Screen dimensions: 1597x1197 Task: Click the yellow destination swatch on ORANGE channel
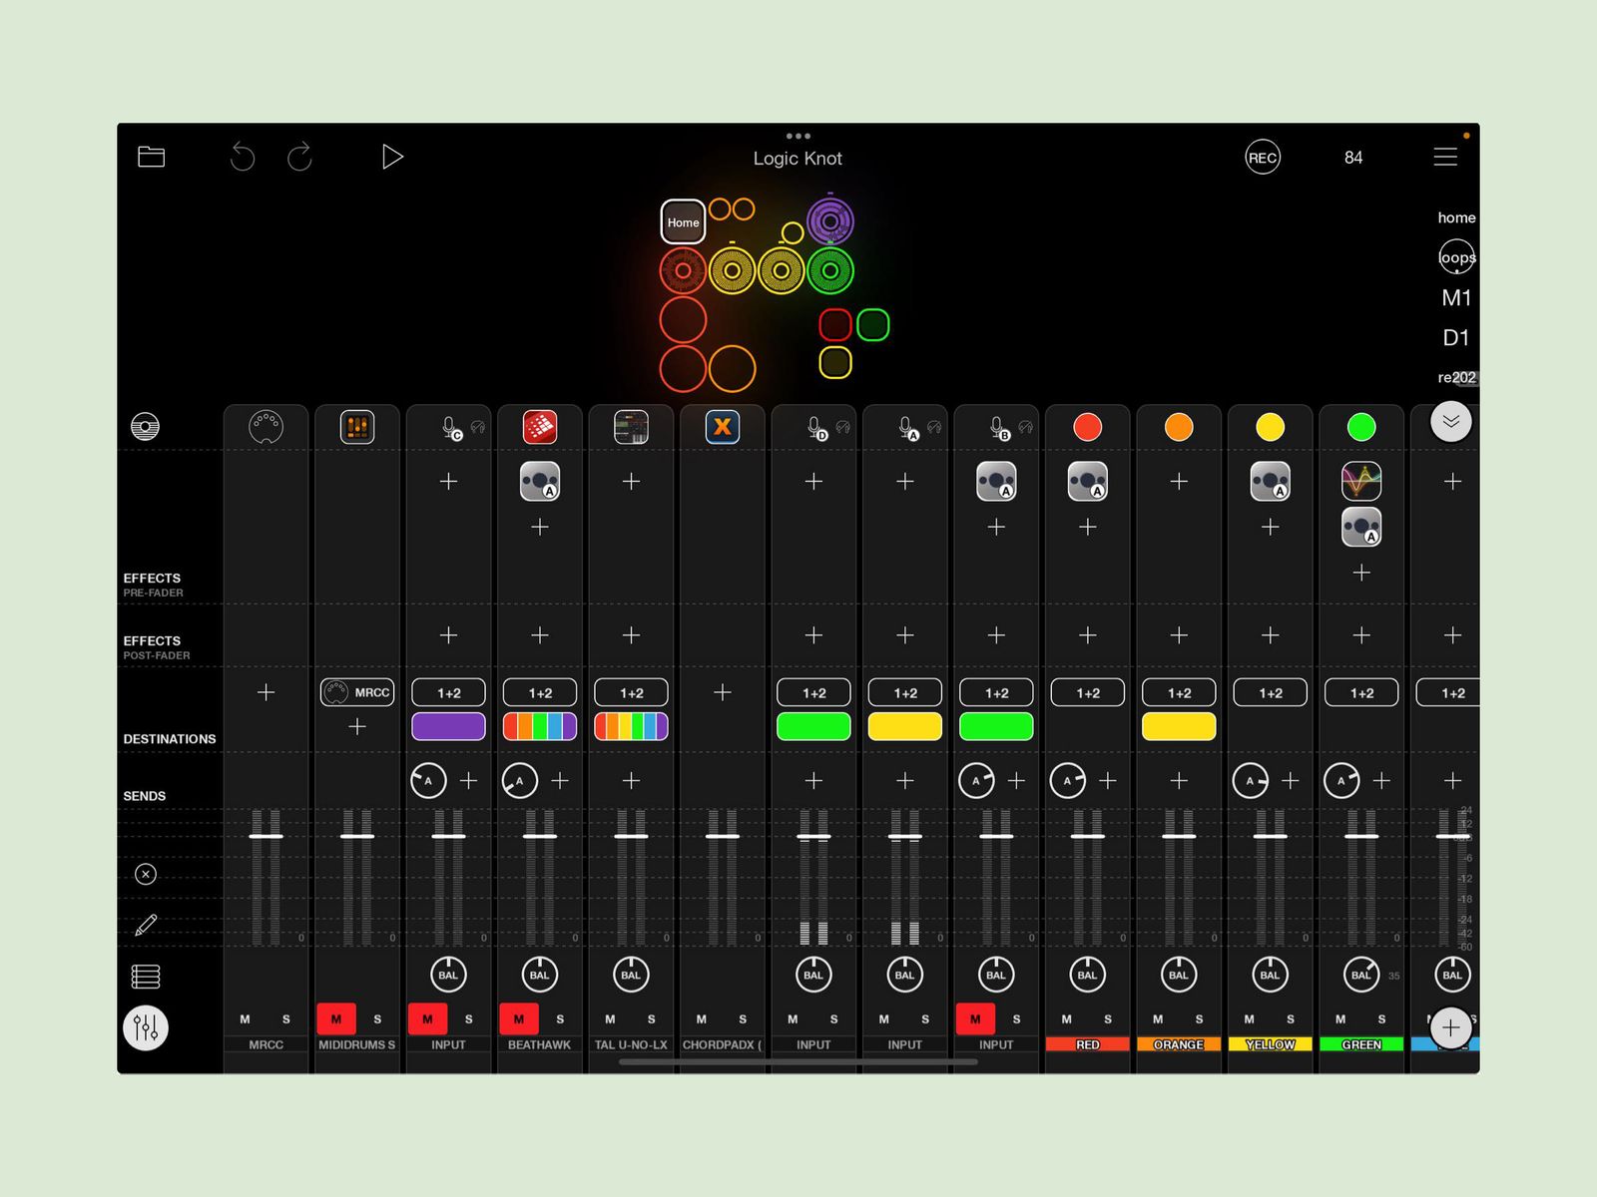1179,726
